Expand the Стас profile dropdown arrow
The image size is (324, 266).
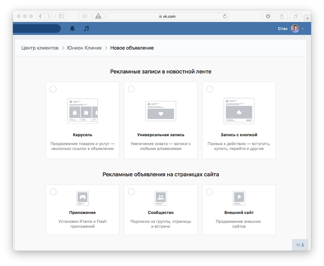pyautogui.click(x=303, y=29)
